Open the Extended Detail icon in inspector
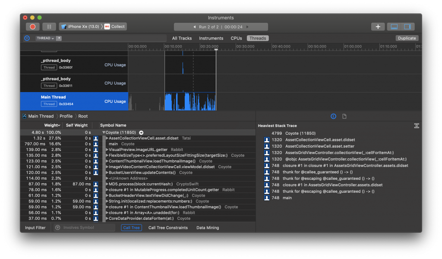Screen dimensions: 442x259 pos(333,116)
